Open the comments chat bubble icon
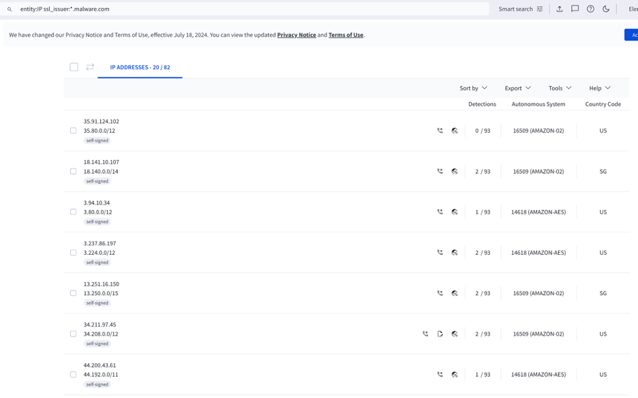This screenshot has height=398, width=638. pos(575,9)
